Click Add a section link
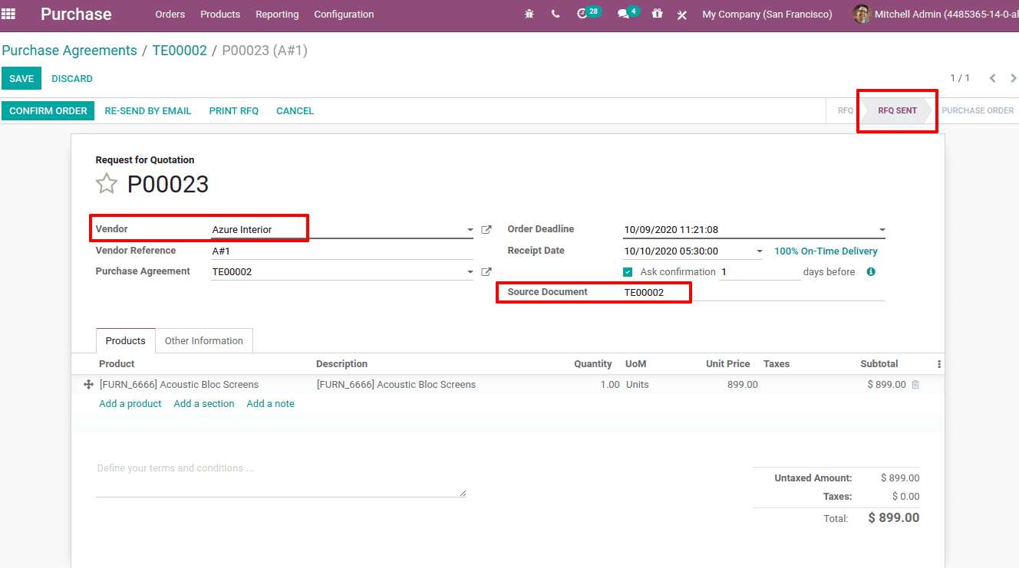1019x568 pixels. pos(204,404)
